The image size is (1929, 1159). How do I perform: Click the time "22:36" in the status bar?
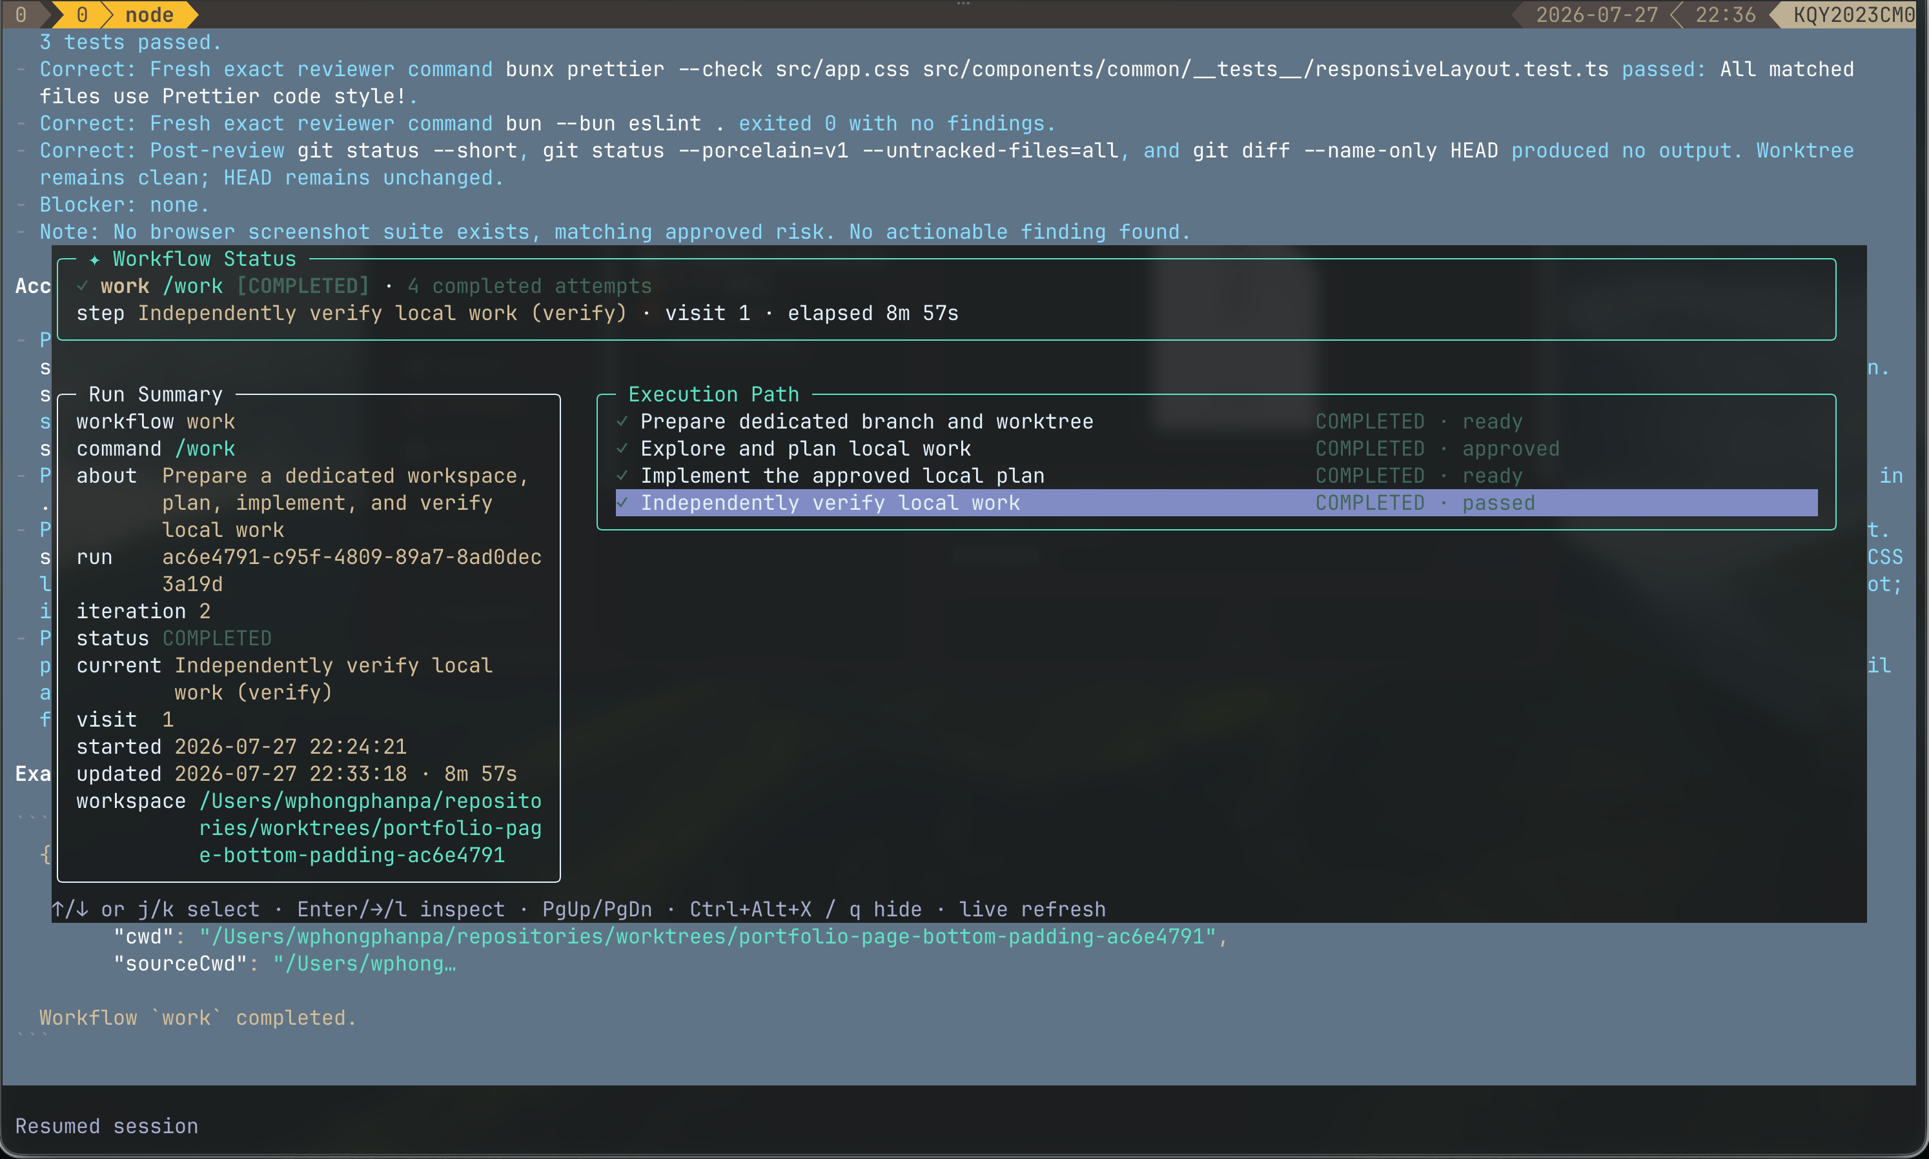click(1725, 15)
